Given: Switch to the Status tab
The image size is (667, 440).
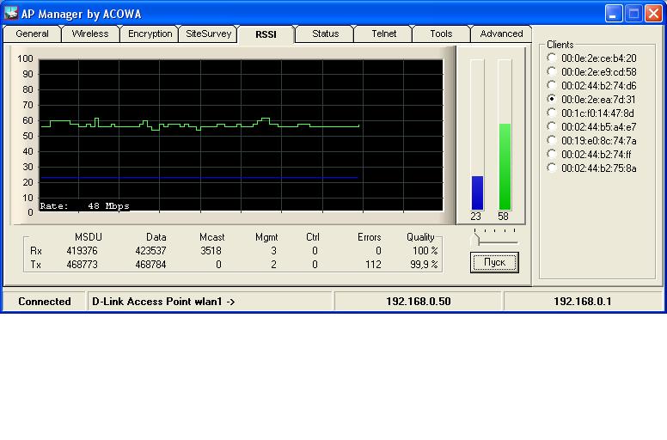Looking at the screenshot, I should point(325,34).
